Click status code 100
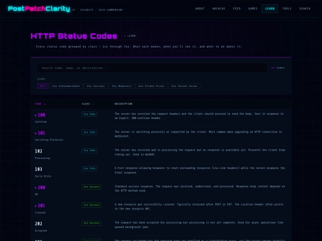 click(x=41, y=115)
